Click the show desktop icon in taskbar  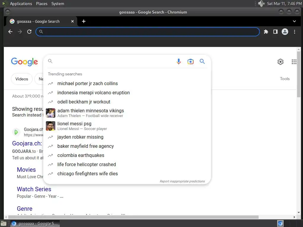[4, 224]
